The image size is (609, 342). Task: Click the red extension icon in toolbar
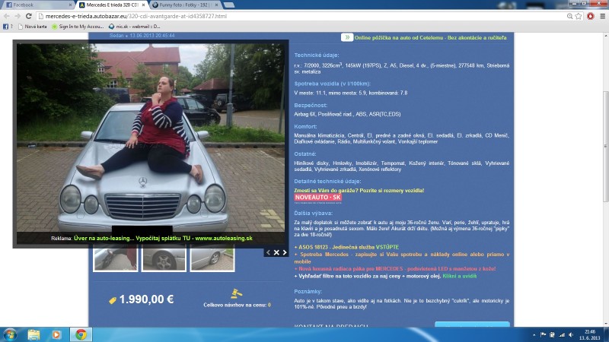click(591, 16)
